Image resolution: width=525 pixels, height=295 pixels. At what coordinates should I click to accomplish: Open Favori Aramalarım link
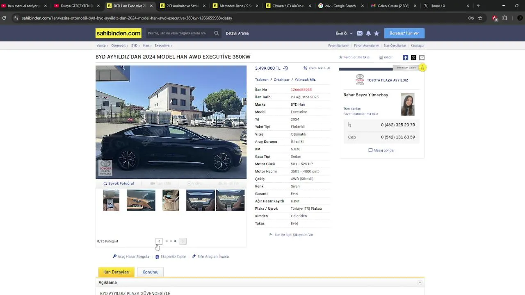[x=366, y=45]
